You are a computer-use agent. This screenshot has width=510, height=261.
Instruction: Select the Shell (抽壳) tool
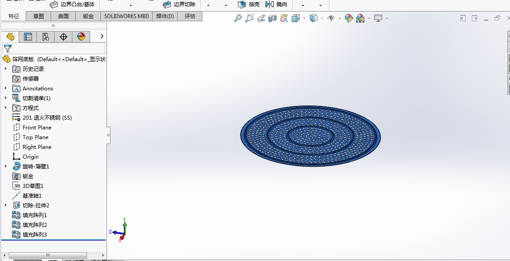(x=249, y=4)
